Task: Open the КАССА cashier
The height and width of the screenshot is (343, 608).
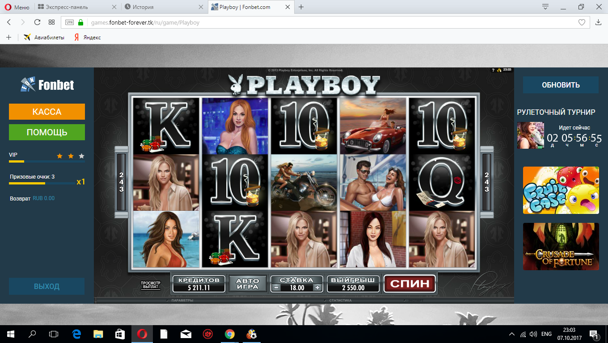Action: pyautogui.click(x=47, y=112)
